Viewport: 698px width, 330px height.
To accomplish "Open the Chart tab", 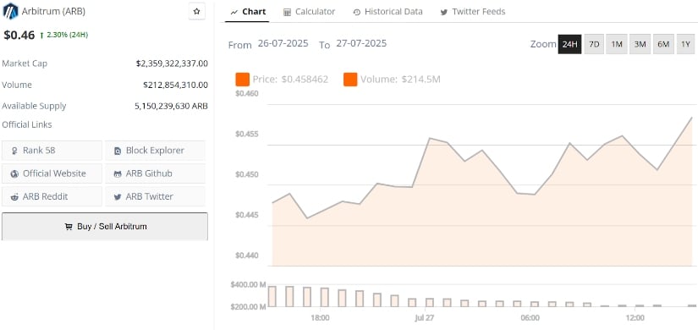I will coord(248,12).
